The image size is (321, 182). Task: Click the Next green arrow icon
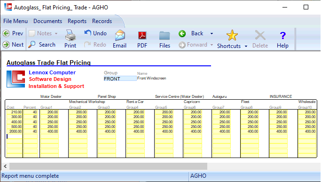coord(6,45)
